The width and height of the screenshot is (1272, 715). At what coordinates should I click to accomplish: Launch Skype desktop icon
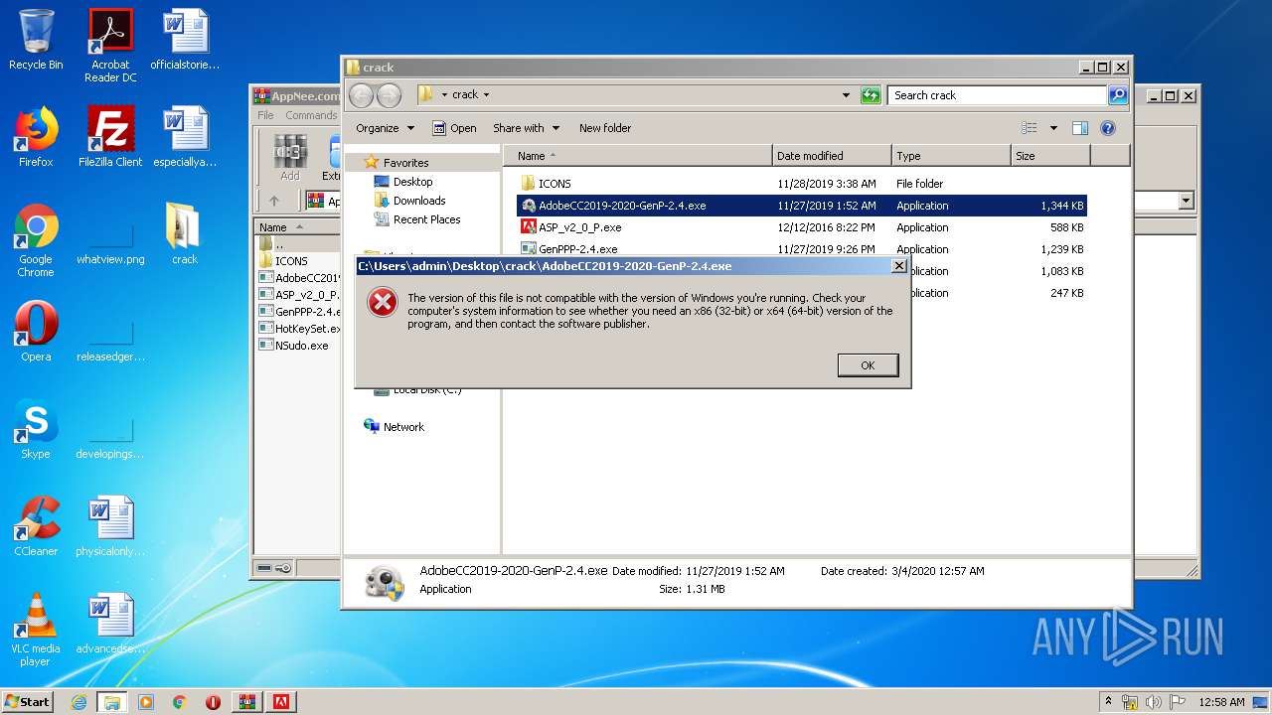(36, 429)
